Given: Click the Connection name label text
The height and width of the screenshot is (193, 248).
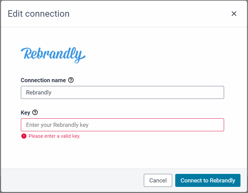Looking at the screenshot, I should (43, 80).
